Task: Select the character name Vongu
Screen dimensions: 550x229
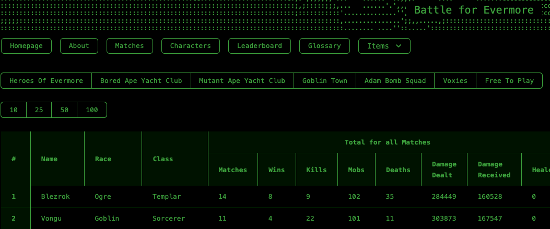Action: click(51, 219)
